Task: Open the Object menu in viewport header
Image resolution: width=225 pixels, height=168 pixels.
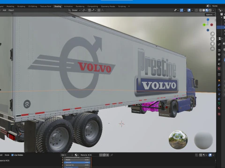Action: [x=11, y=10]
